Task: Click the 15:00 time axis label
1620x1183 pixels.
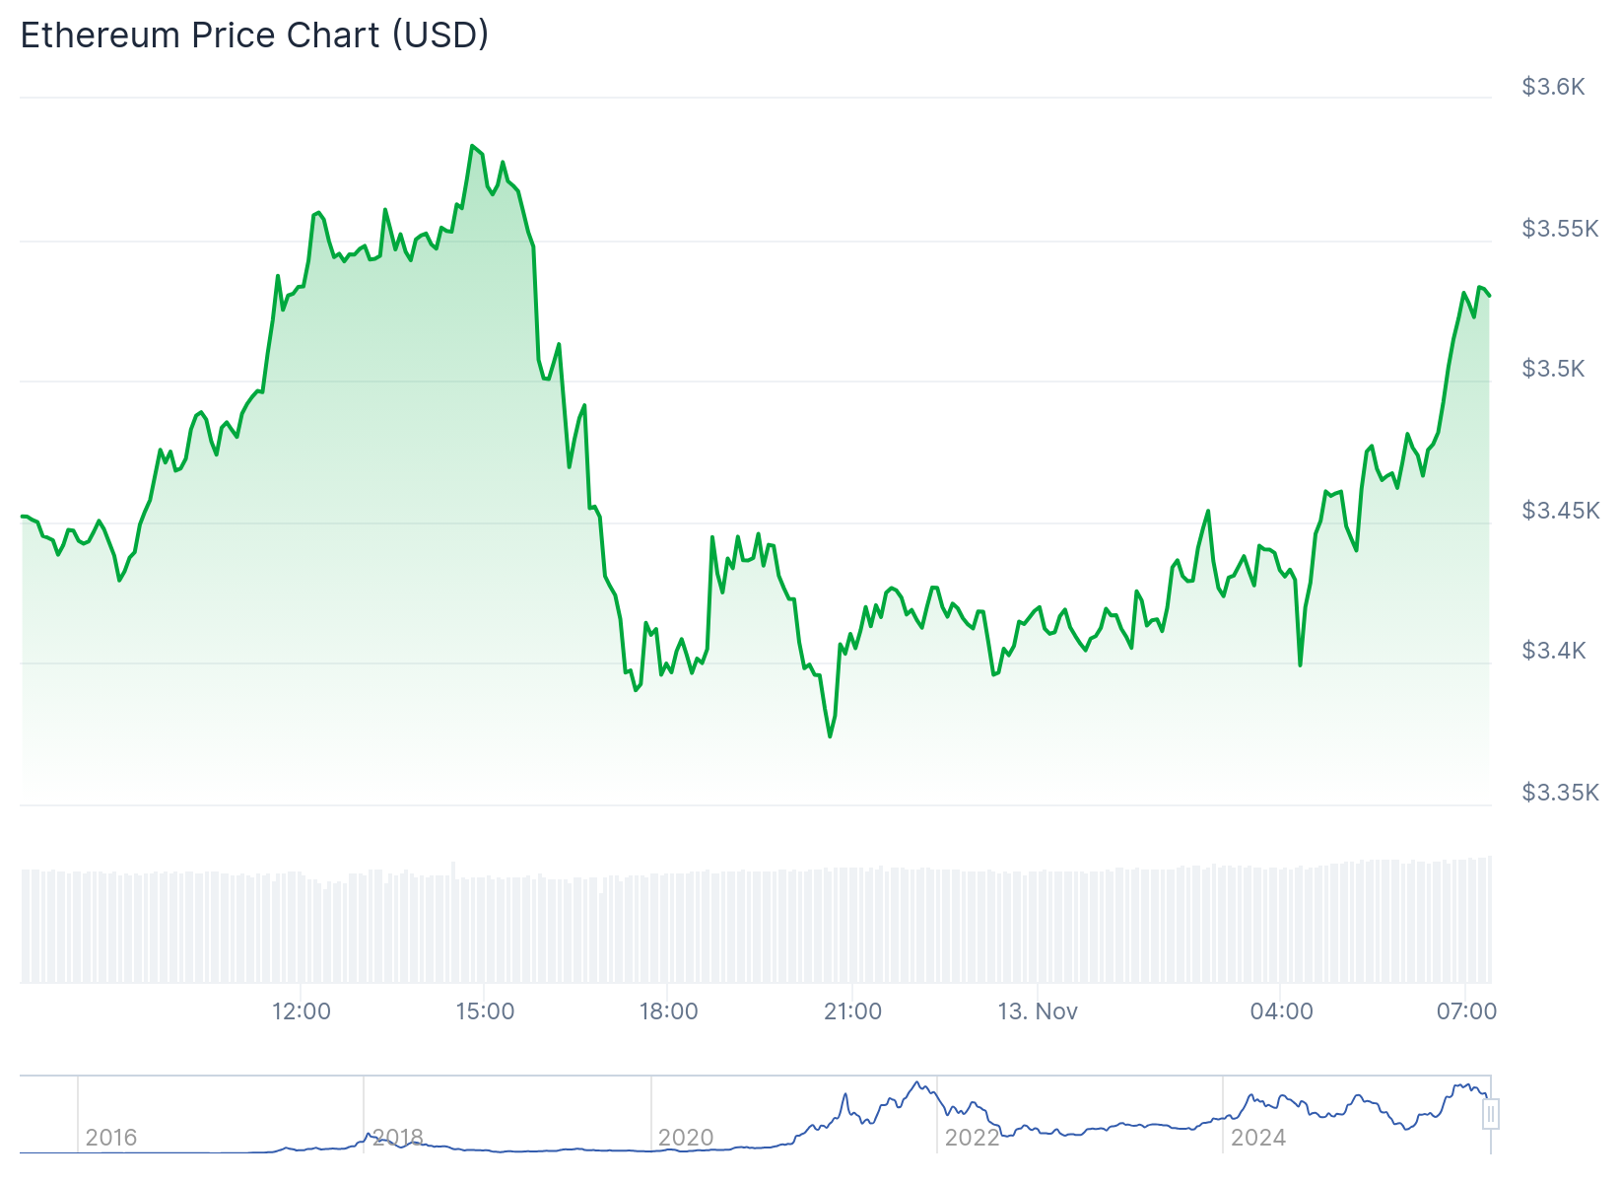Action: pos(485,1011)
